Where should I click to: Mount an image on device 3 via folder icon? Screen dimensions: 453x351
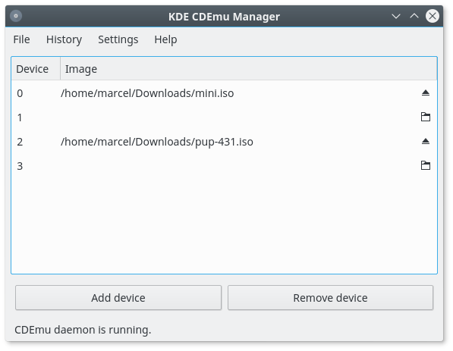pos(425,165)
